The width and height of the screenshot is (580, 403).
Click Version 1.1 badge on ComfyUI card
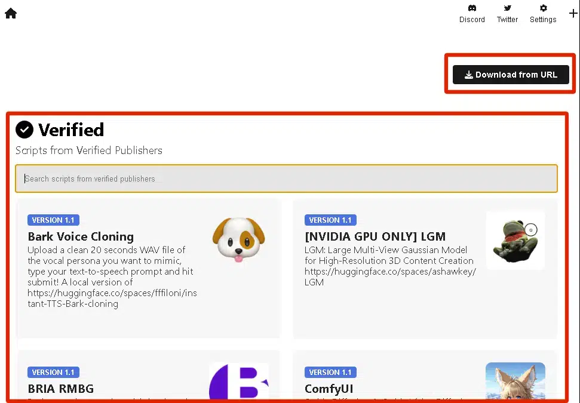click(x=330, y=372)
